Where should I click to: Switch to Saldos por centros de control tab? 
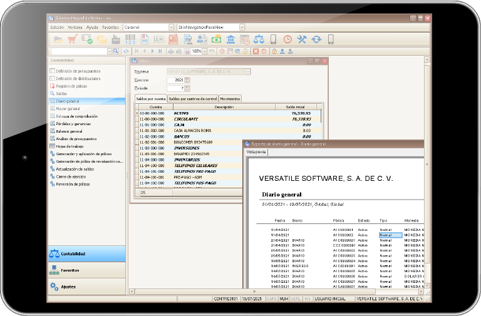click(x=192, y=99)
